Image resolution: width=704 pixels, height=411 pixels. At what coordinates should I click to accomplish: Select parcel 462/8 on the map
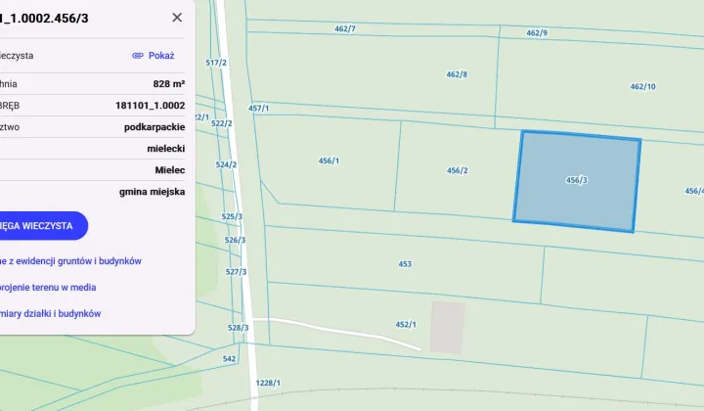click(x=457, y=74)
